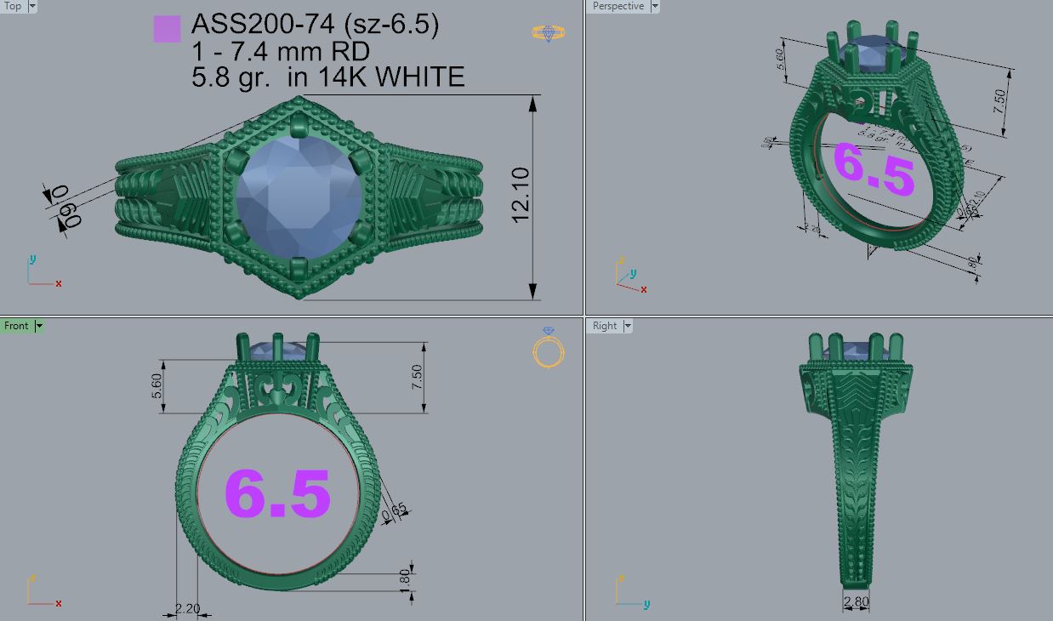The image size is (1053, 621).
Task: Click the yellow ring icon in Front viewport
Action: pos(549,347)
